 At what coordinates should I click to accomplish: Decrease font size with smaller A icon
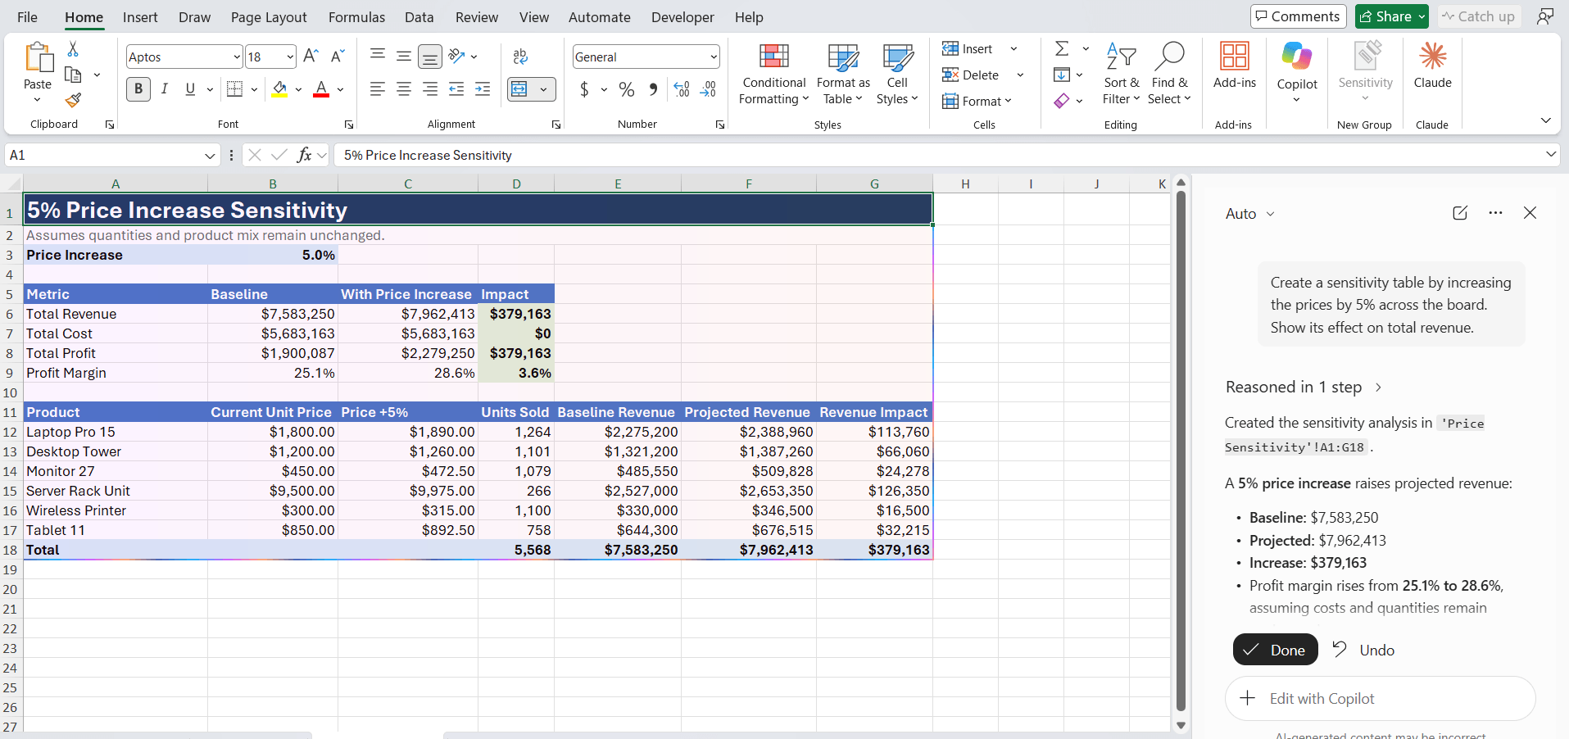tap(338, 56)
